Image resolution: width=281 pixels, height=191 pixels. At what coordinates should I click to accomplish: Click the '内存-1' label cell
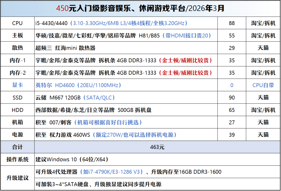(17, 60)
